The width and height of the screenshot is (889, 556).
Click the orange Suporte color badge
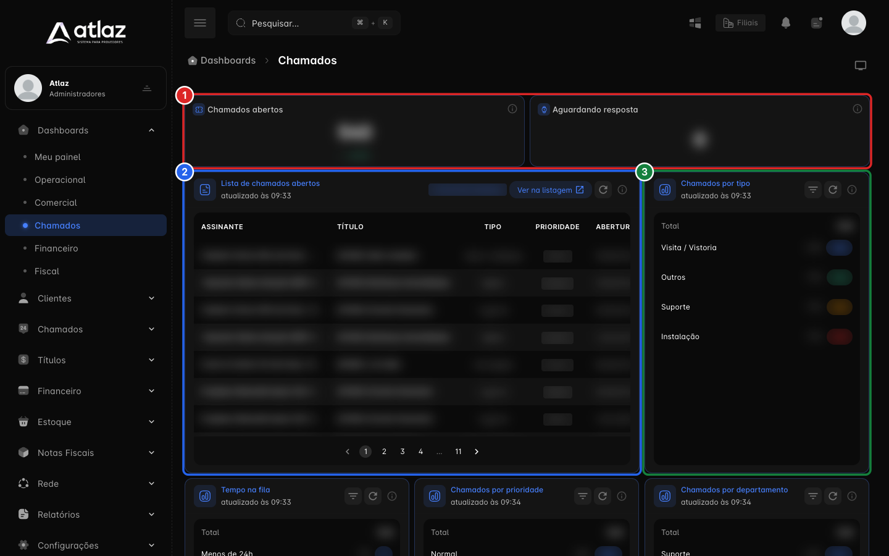point(839,307)
